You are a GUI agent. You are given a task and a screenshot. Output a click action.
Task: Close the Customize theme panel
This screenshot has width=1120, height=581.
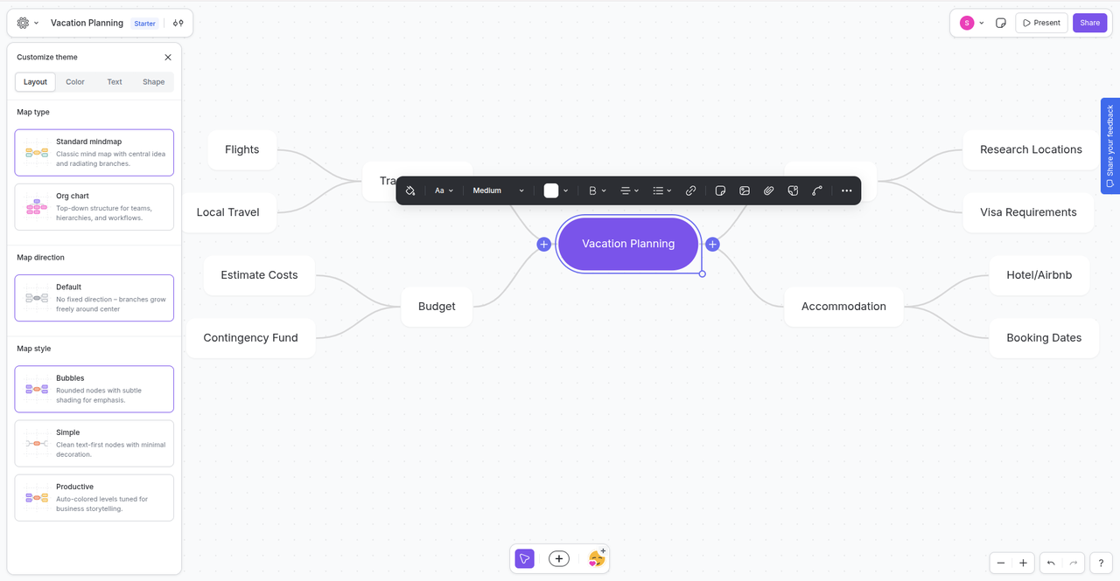pos(168,57)
